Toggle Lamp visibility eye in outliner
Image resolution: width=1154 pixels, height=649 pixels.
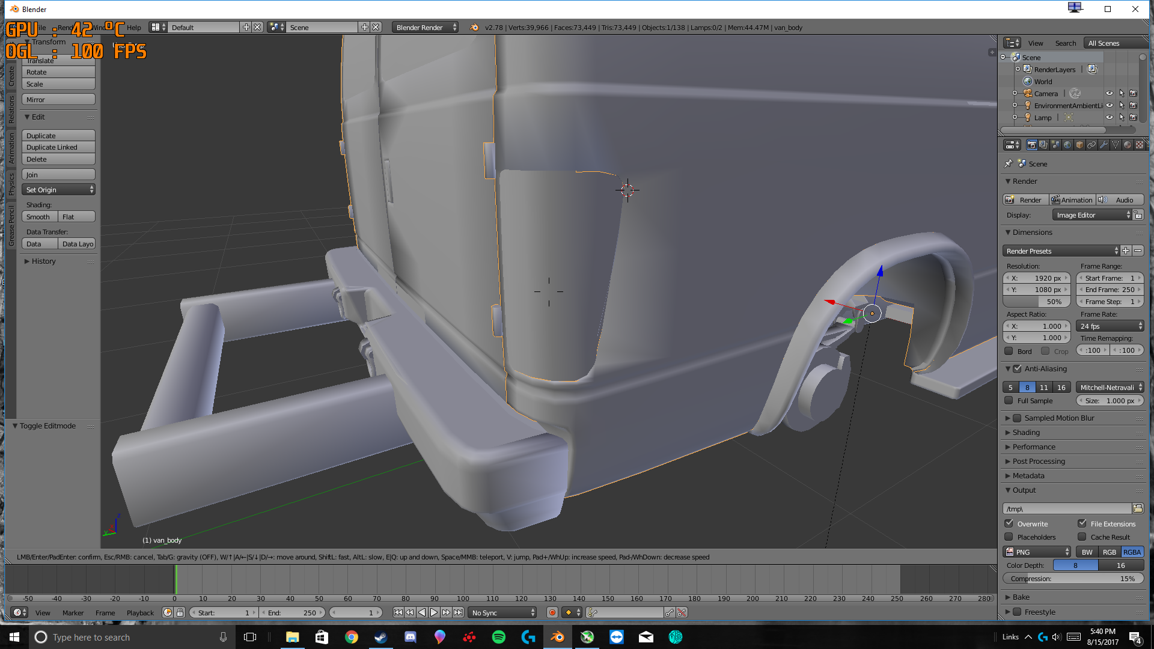click(x=1110, y=117)
